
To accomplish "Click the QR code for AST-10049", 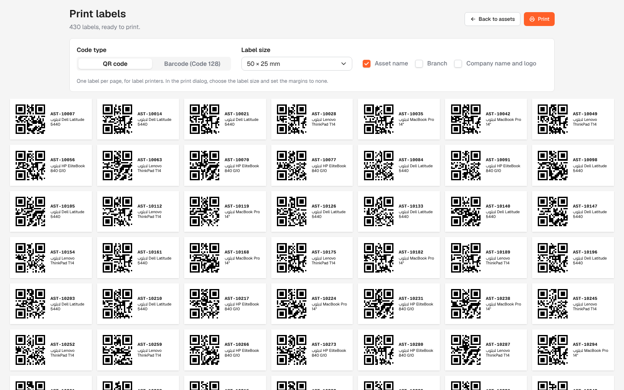I will pos(553,119).
